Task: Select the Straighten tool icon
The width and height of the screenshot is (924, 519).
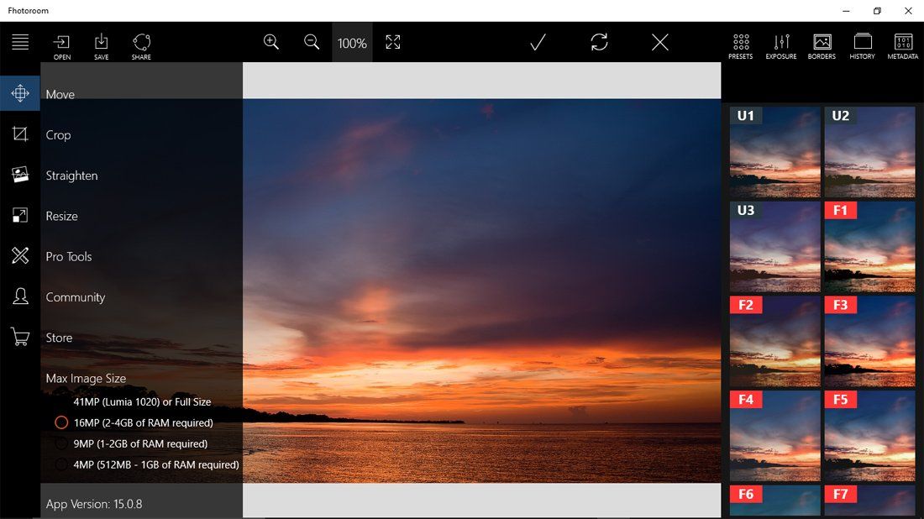Action: point(19,175)
